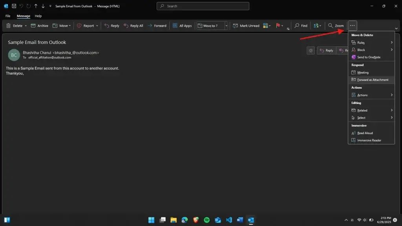This screenshot has width=402, height=226.
Task: Expand the Delete dropdown arrow
Action: [x=26, y=26]
